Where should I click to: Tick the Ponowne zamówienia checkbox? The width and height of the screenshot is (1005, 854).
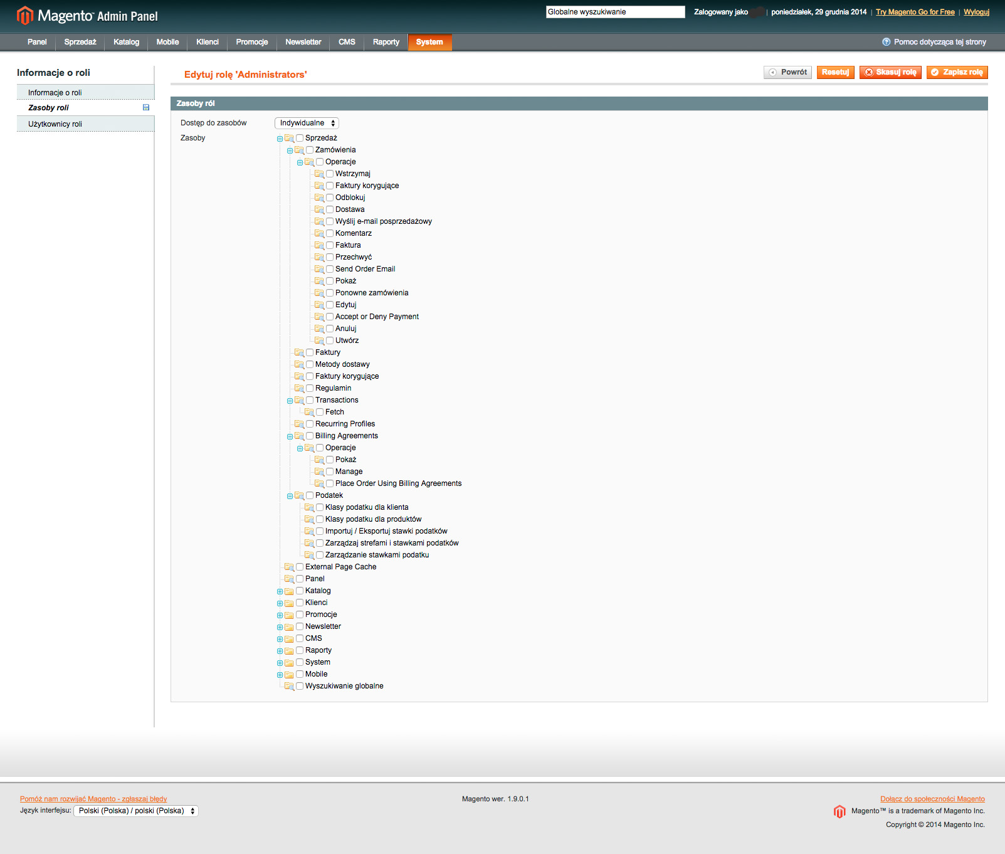(x=330, y=293)
